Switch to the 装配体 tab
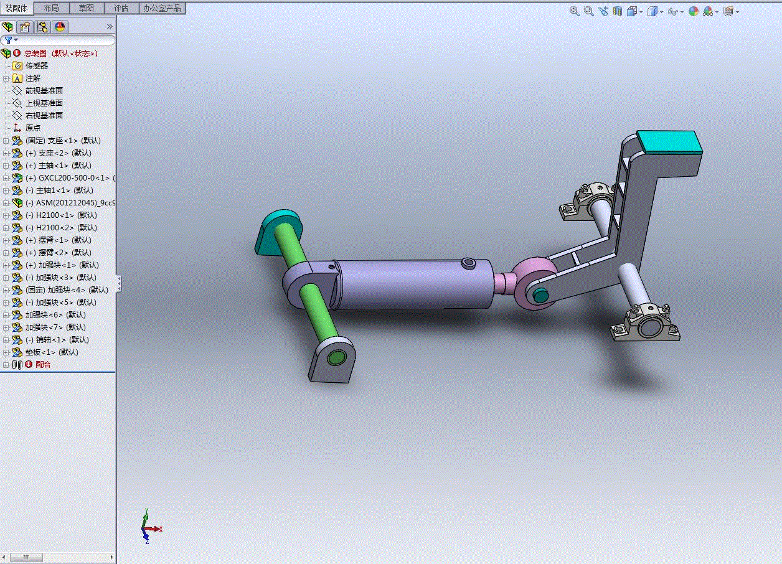Viewport: 782px width, 564px height. 17,8
